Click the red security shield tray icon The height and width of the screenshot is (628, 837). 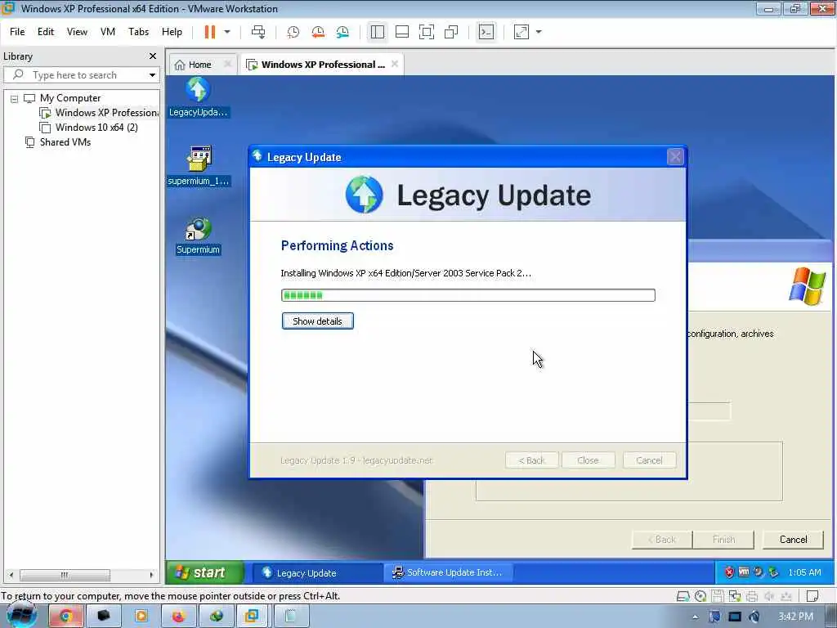[729, 572]
